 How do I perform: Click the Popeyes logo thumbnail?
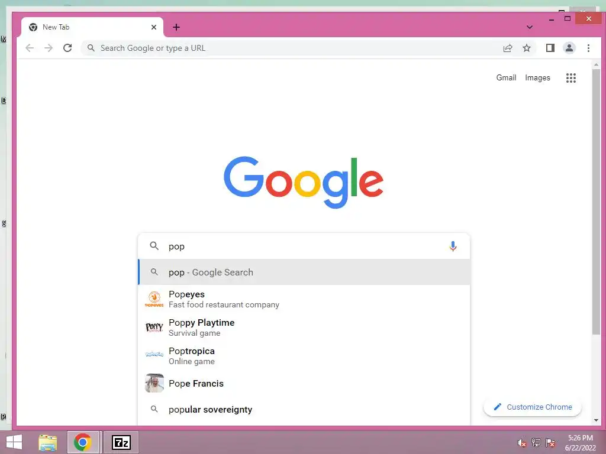point(154,299)
